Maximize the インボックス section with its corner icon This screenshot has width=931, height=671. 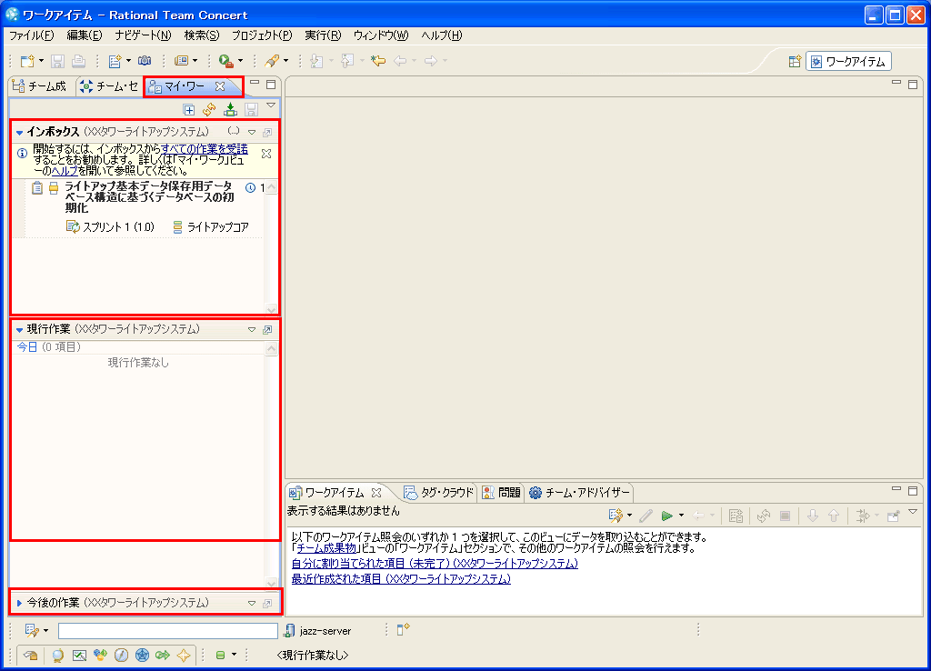(x=268, y=133)
